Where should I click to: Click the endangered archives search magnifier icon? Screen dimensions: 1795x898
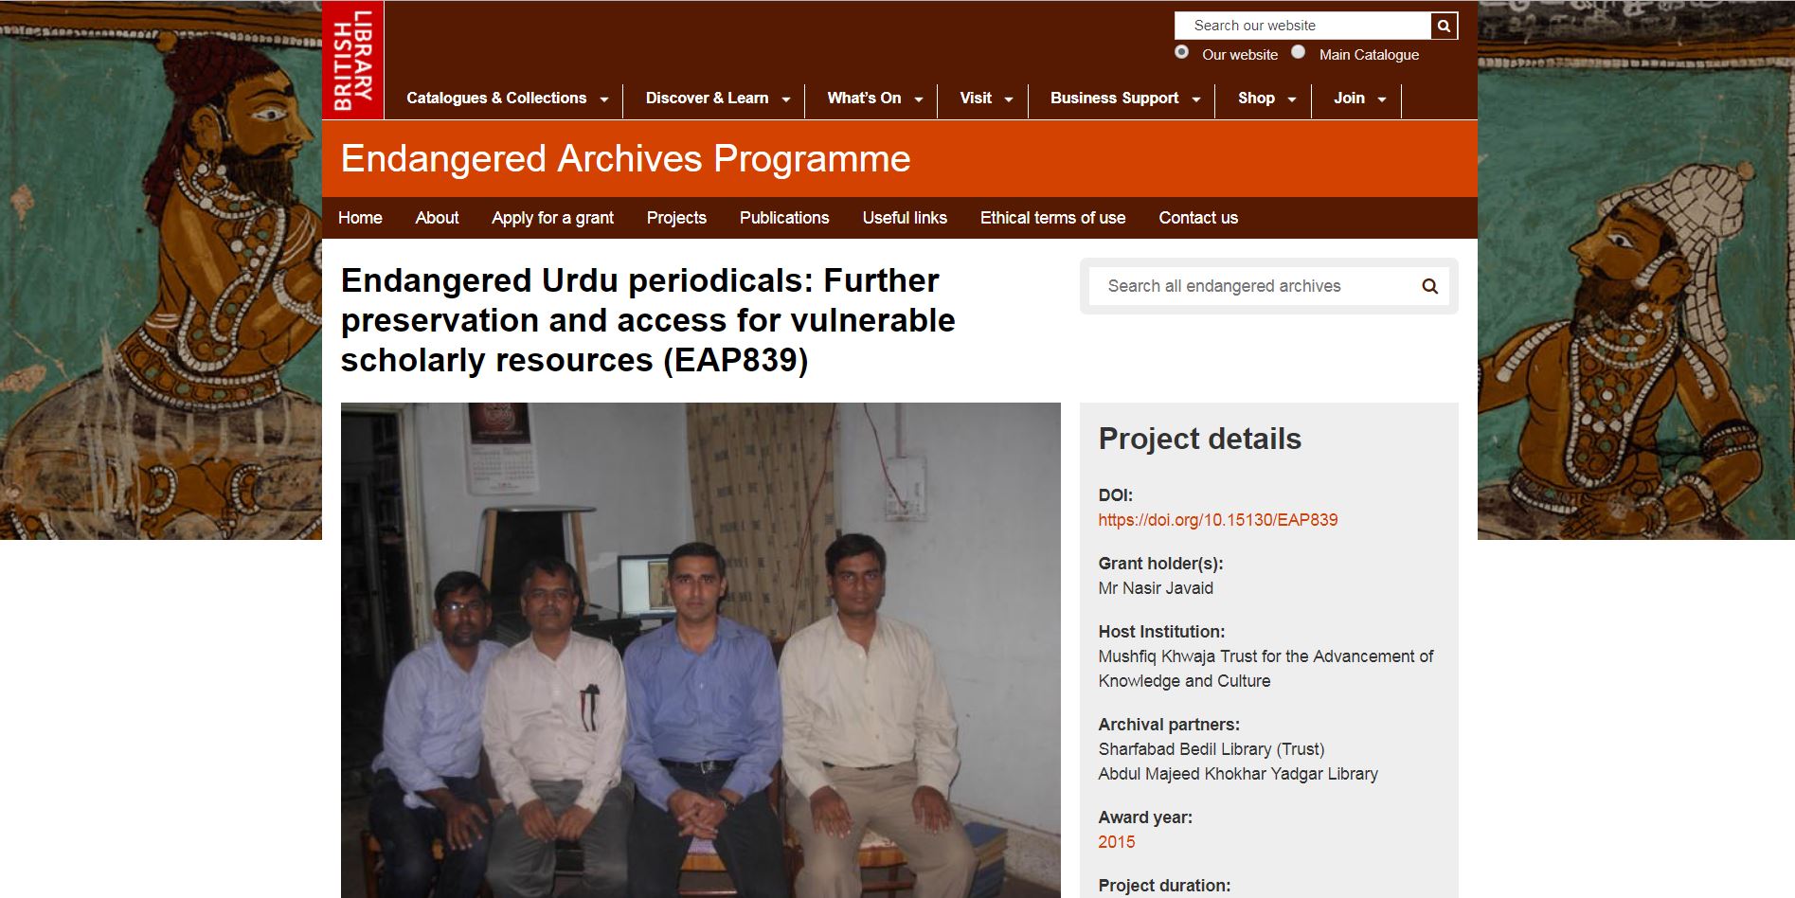pyautogui.click(x=1429, y=286)
